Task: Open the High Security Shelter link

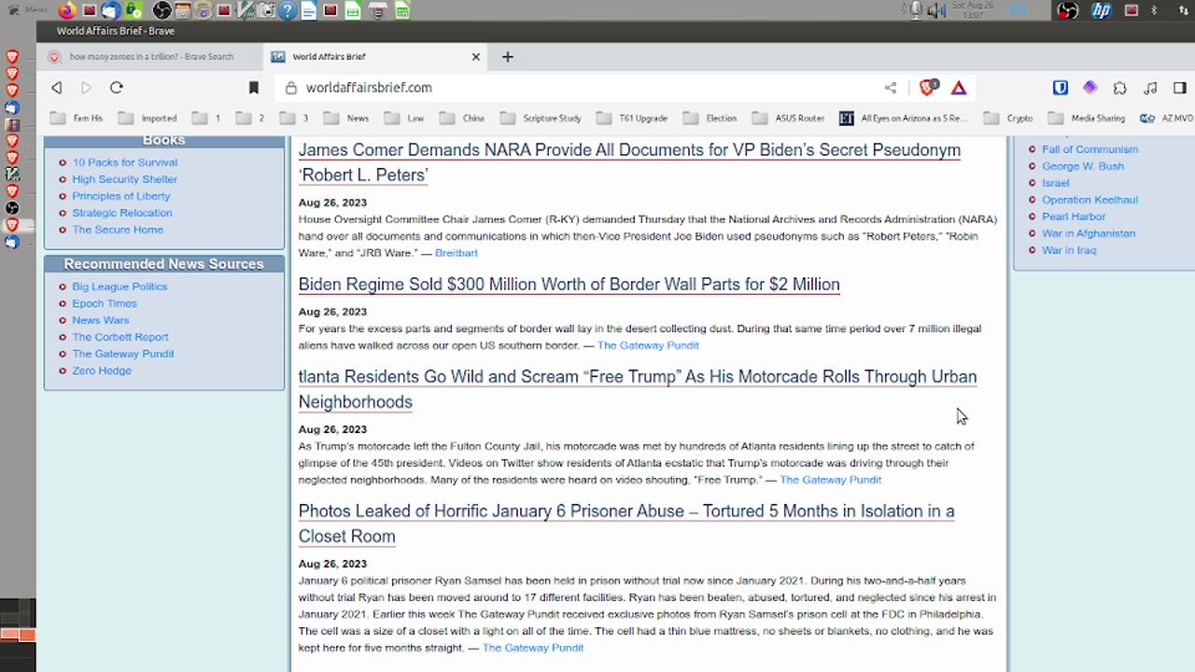Action: [125, 179]
